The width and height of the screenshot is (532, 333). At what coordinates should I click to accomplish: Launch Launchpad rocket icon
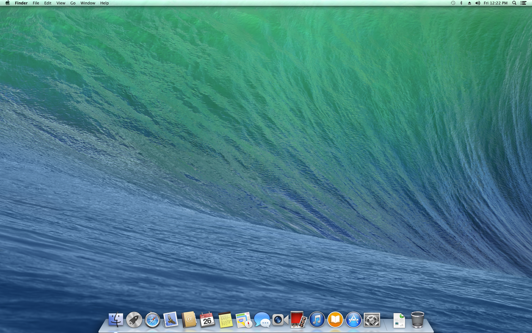[134, 320]
